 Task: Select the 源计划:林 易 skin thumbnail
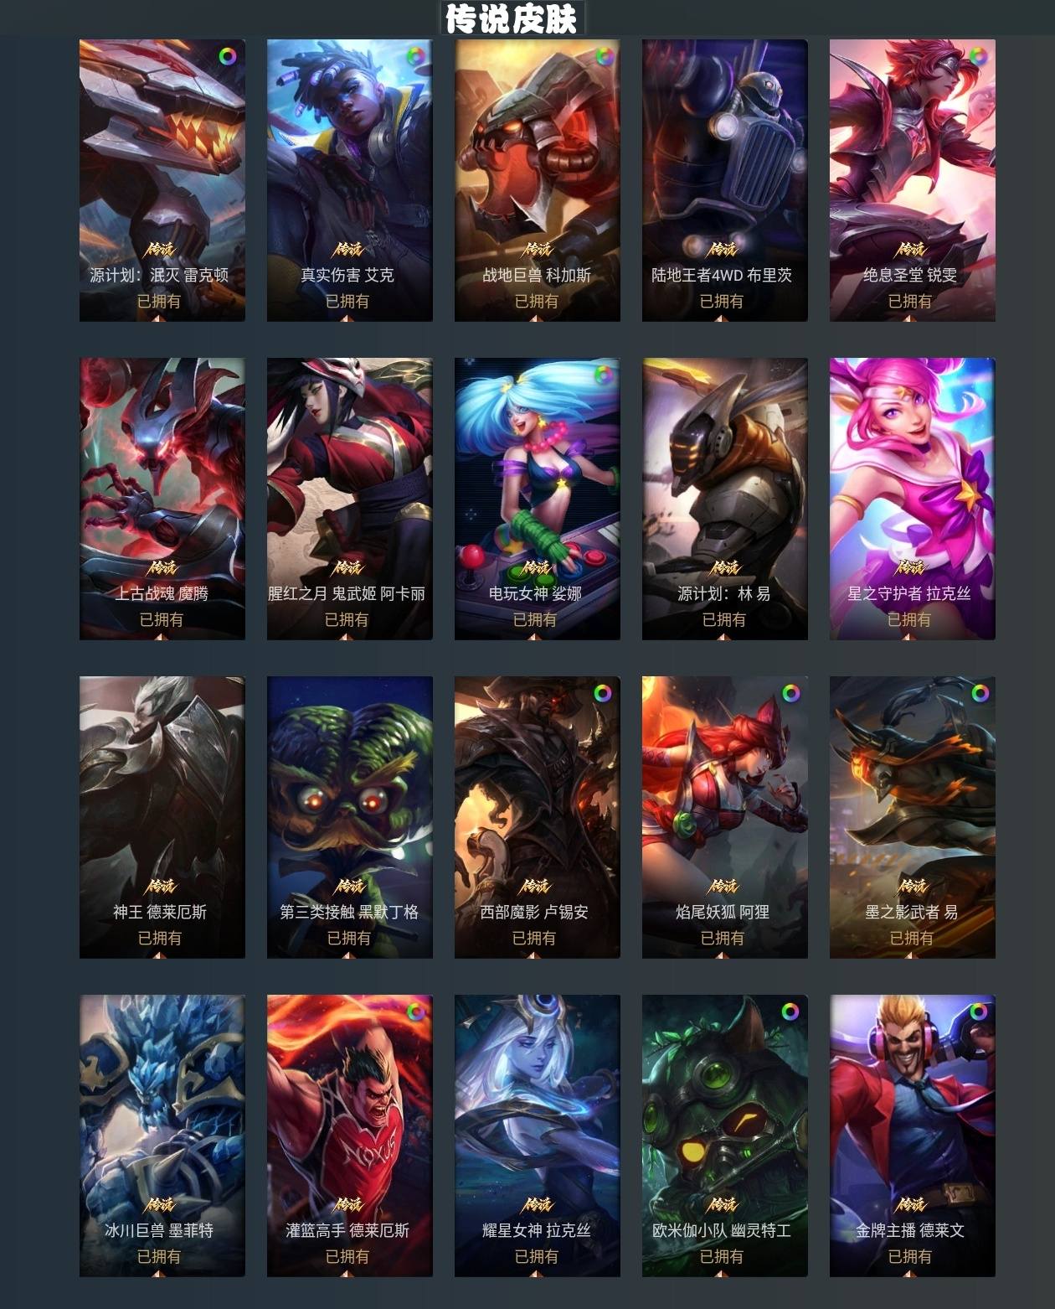click(725, 499)
